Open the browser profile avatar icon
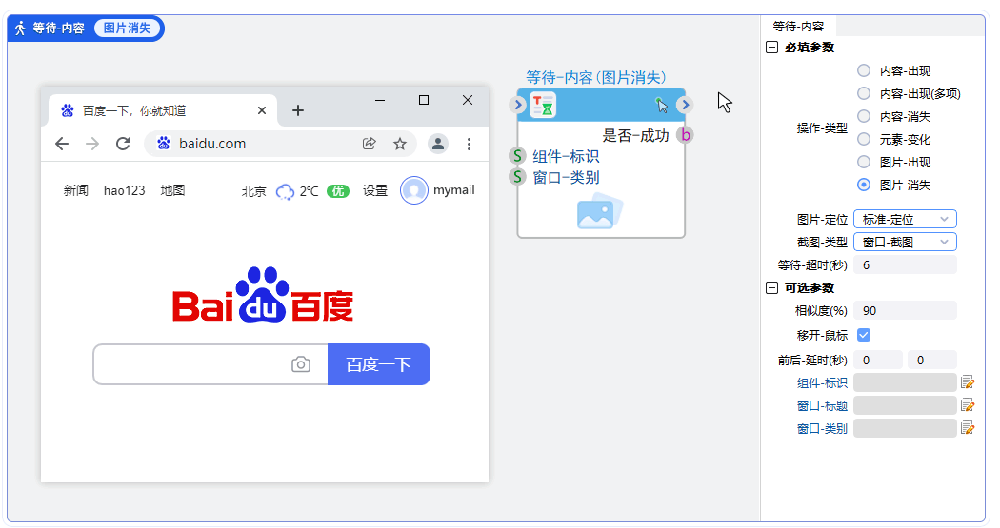 pos(438,144)
